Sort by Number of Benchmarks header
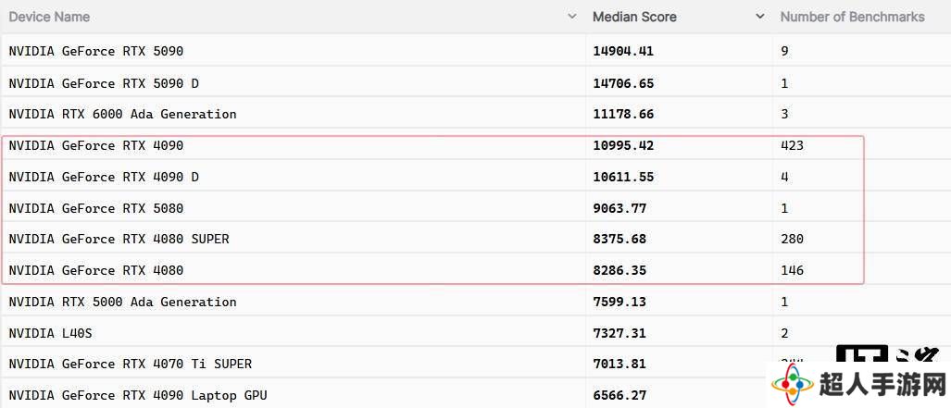Screen dimensions: 951x408 852,17
